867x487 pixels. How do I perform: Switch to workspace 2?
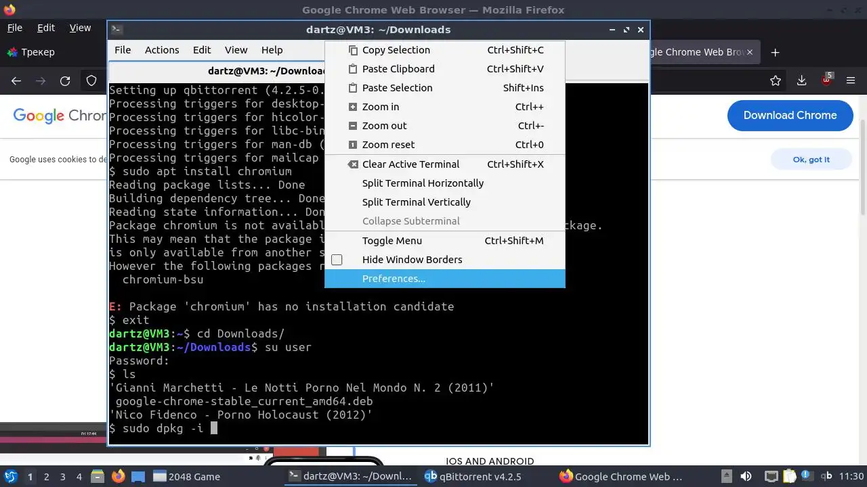46,477
